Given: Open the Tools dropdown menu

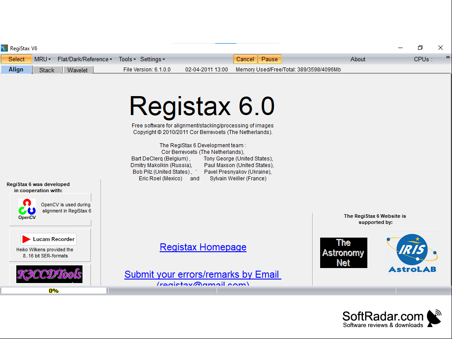Looking at the screenshot, I should coord(127,59).
